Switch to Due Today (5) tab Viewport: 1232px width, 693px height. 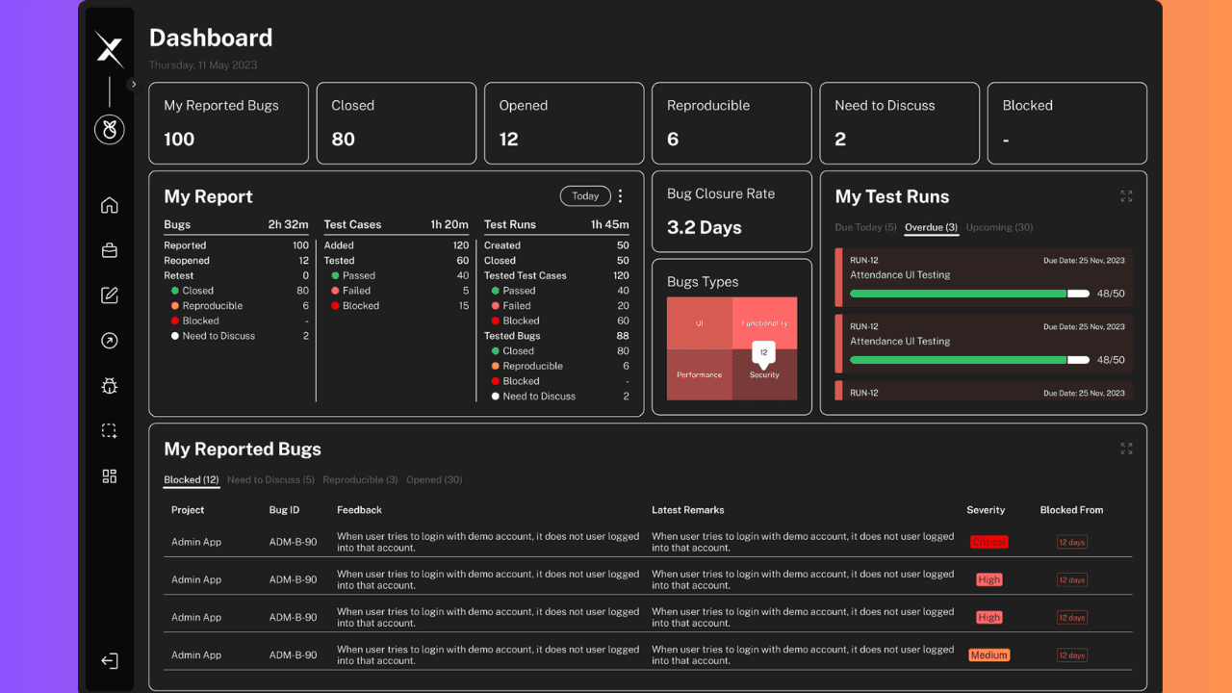coord(865,228)
